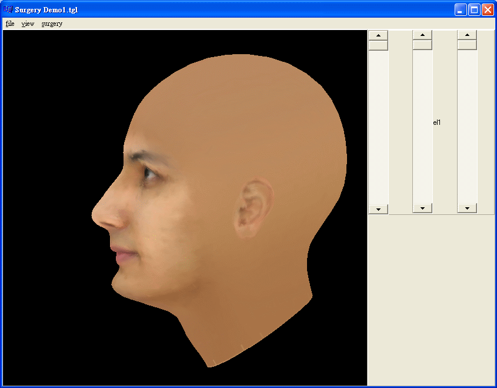Click the track of the left vertical scrollbar

378,124
